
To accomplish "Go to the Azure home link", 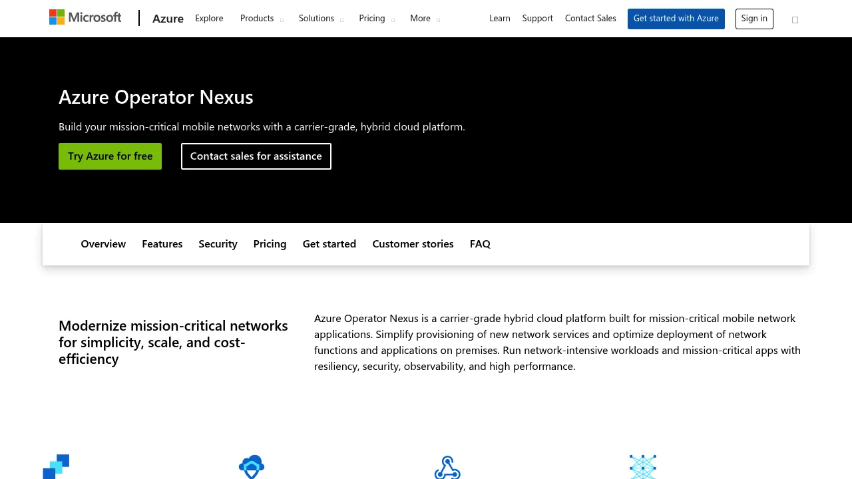I will pos(168,19).
